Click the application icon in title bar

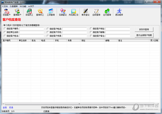coord(2,2)
